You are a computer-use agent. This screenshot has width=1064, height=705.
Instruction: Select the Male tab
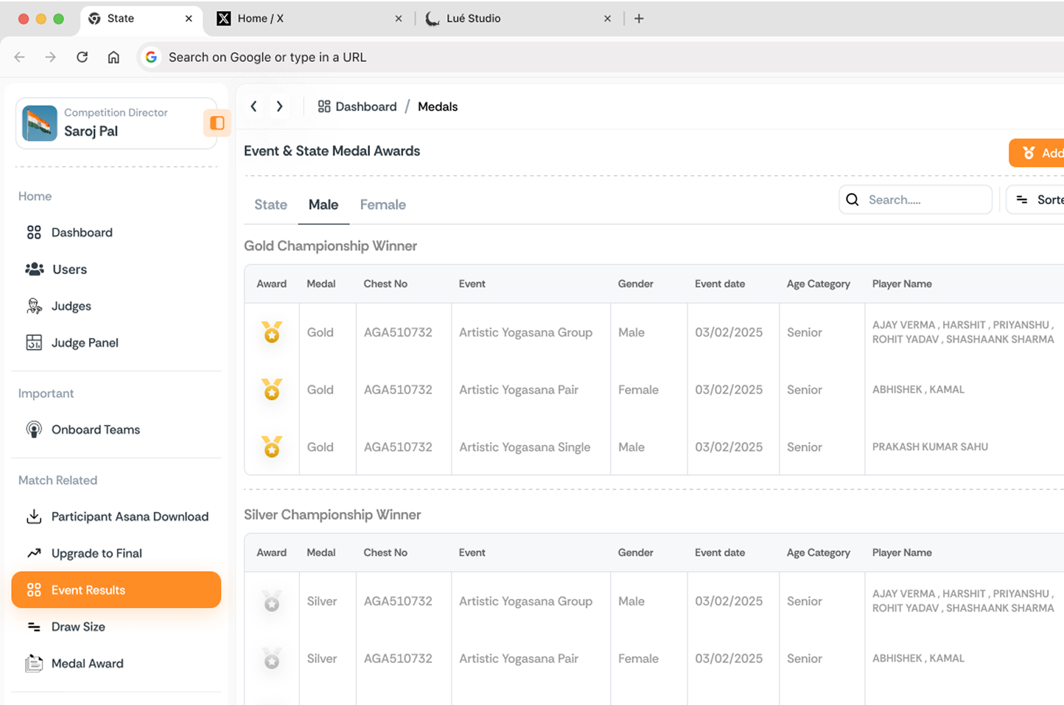point(323,205)
